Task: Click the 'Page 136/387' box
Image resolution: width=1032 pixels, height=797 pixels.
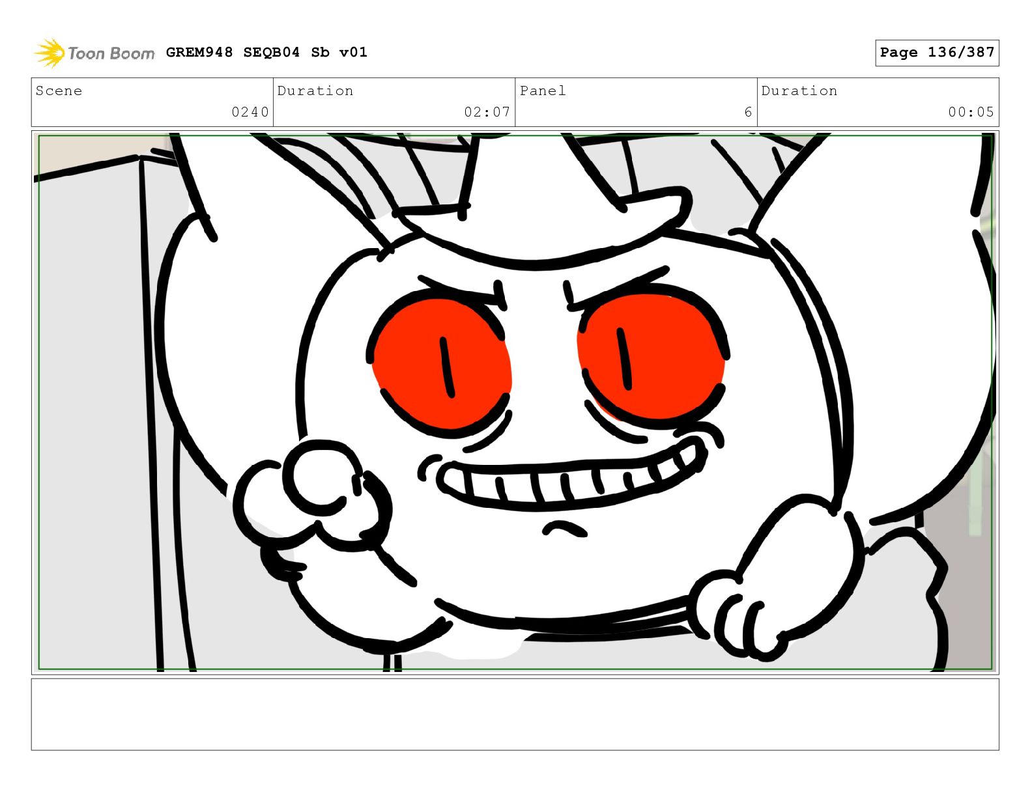Action: pos(937,53)
